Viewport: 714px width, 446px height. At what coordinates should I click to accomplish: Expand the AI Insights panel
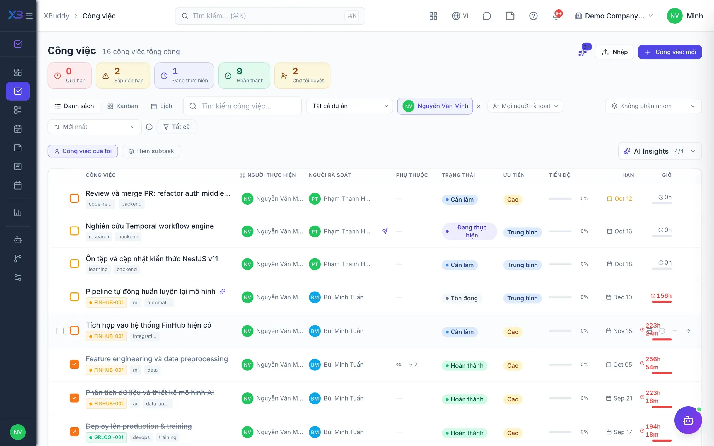click(660, 151)
